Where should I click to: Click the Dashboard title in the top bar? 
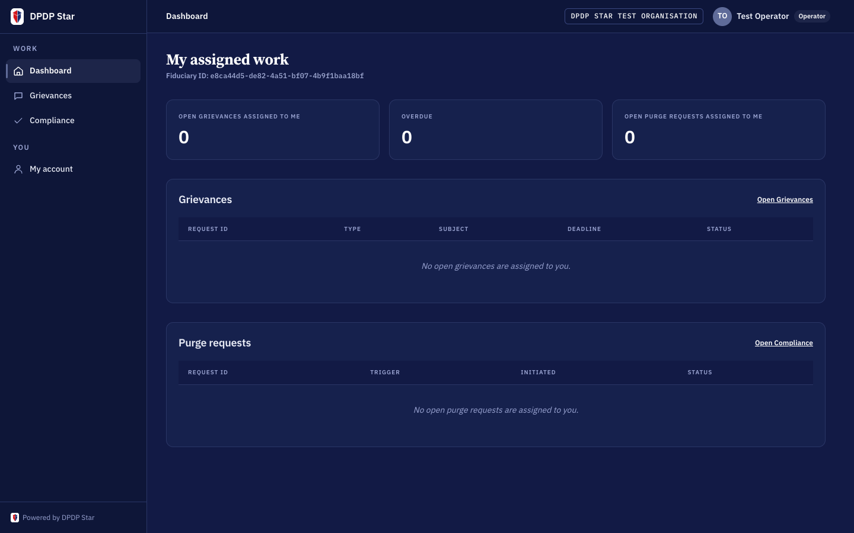coord(187,17)
